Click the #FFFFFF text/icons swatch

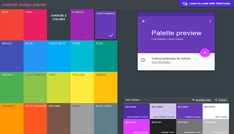pos(216,111)
